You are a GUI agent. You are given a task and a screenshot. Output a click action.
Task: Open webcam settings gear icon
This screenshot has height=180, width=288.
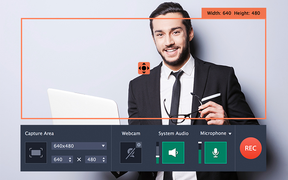[139, 145]
